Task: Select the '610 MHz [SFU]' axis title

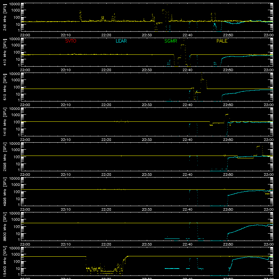Action: point(5,87)
